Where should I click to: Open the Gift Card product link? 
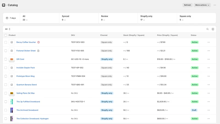[20, 59]
